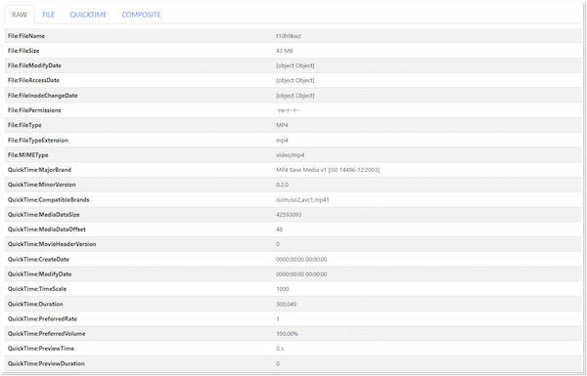Click the File:FileSize label

point(23,51)
